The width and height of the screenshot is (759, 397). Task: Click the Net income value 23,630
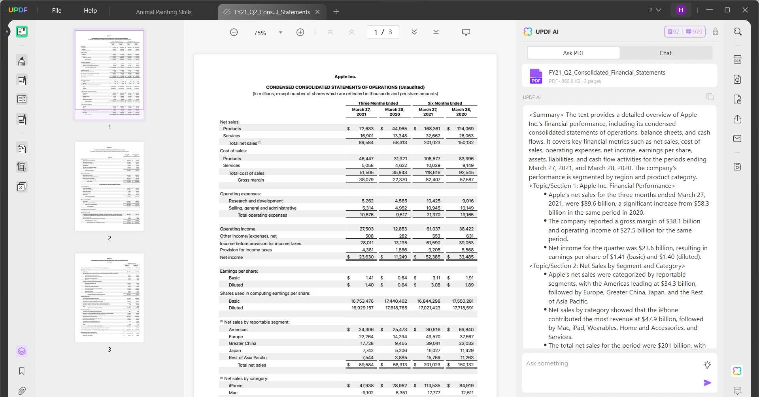pos(366,257)
